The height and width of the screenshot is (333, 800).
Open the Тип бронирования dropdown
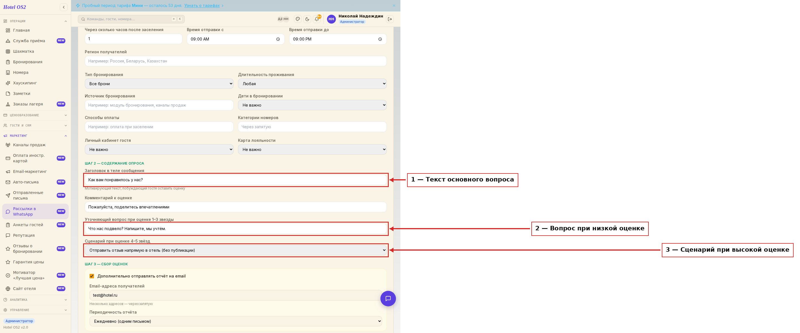tap(159, 84)
